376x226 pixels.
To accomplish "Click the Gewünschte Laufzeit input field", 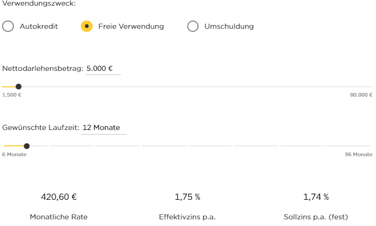I will coord(103,127).
